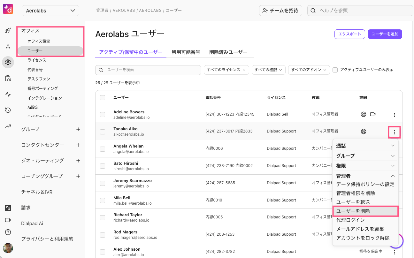Choose データ保持ポリシーの設定 menu item
414x258 pixels.
pyautogui.click(x=365, y=184)
